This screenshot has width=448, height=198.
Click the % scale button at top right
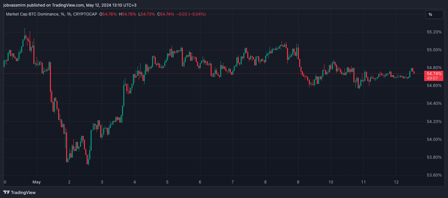point(434,15)
